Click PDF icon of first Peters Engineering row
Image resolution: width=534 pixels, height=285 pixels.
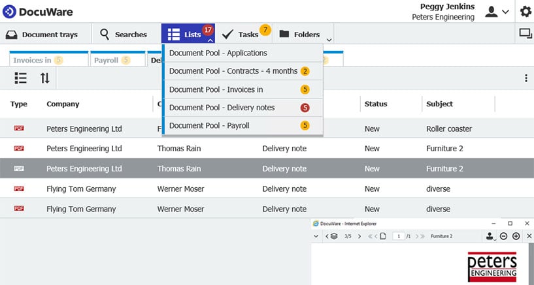point(19,129)
